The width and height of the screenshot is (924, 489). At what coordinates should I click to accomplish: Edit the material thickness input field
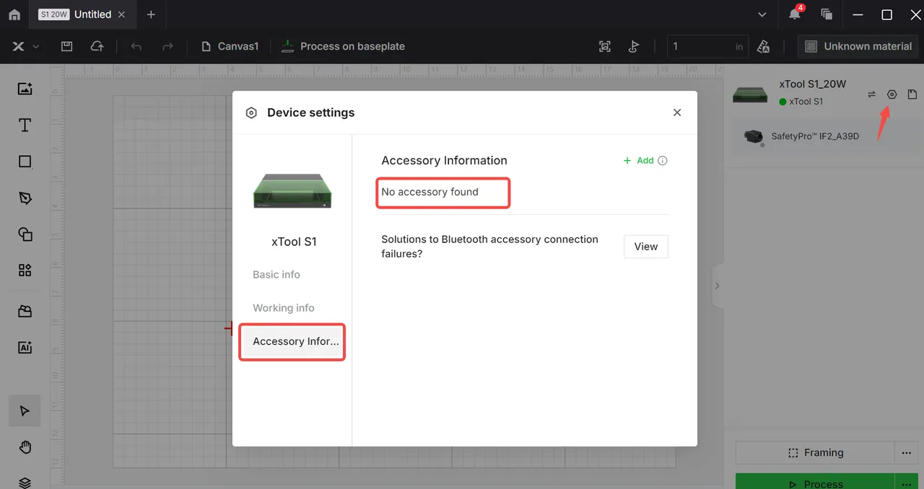coord(708,46)
